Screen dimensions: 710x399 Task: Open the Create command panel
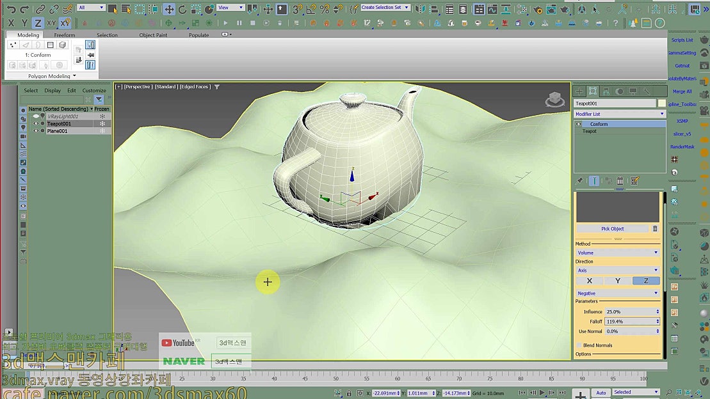[579, 91]
